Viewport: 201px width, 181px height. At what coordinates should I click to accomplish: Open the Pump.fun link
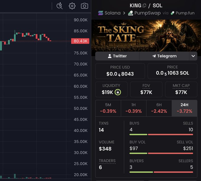[183, 13]
